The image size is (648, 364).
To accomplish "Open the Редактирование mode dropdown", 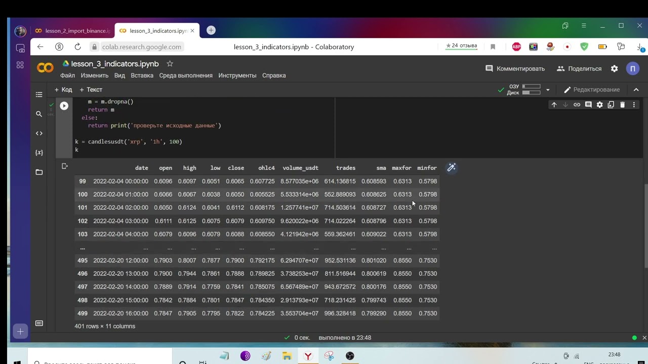I will coord(591,89).
